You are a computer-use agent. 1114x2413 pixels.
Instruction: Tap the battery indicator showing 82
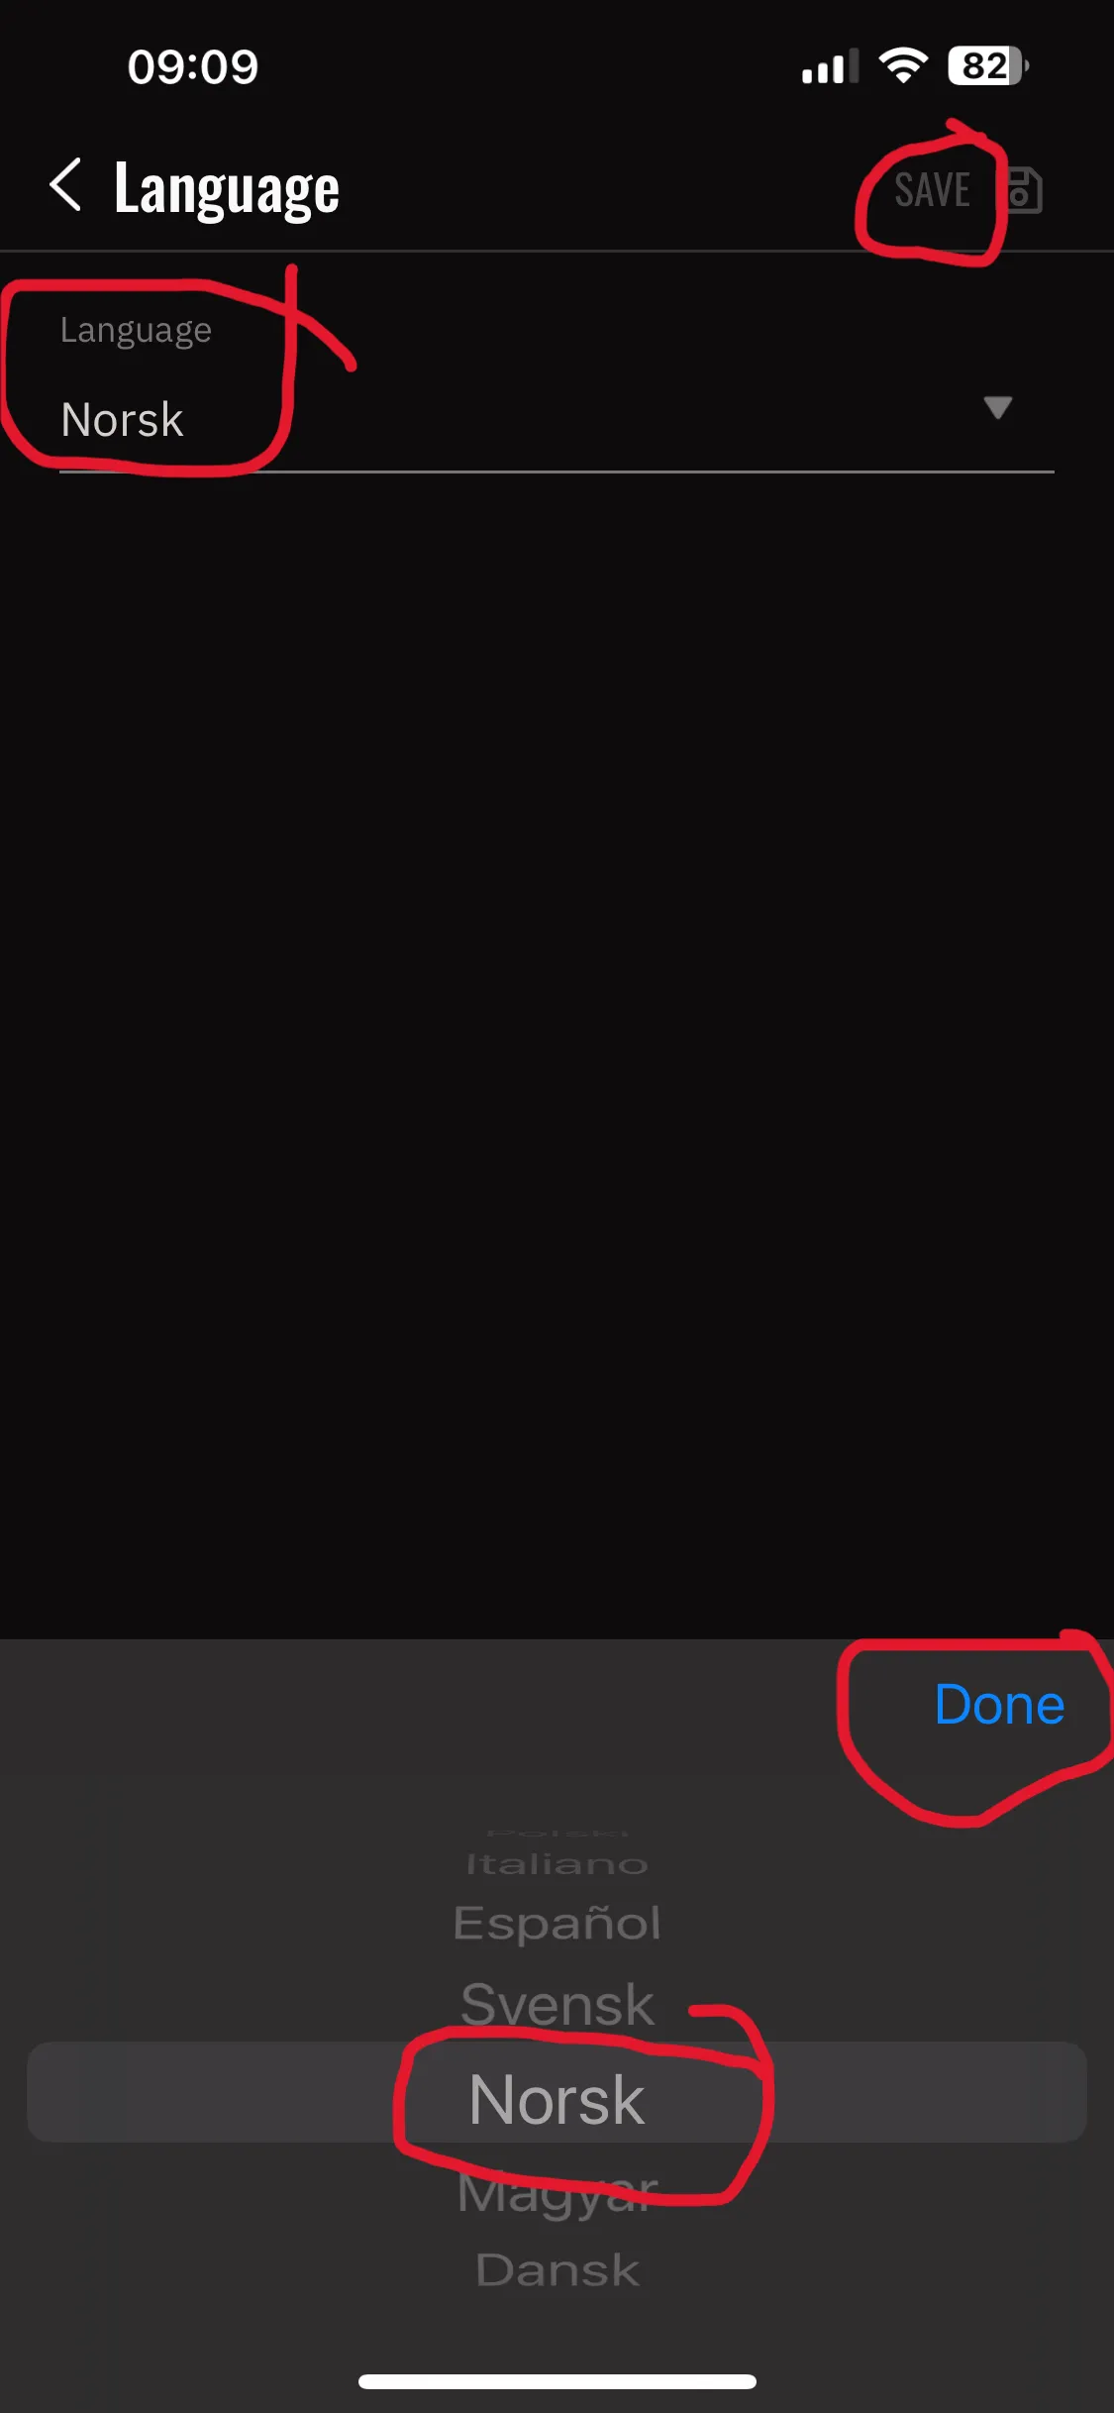pyautogui.click(x=988, y=66)
